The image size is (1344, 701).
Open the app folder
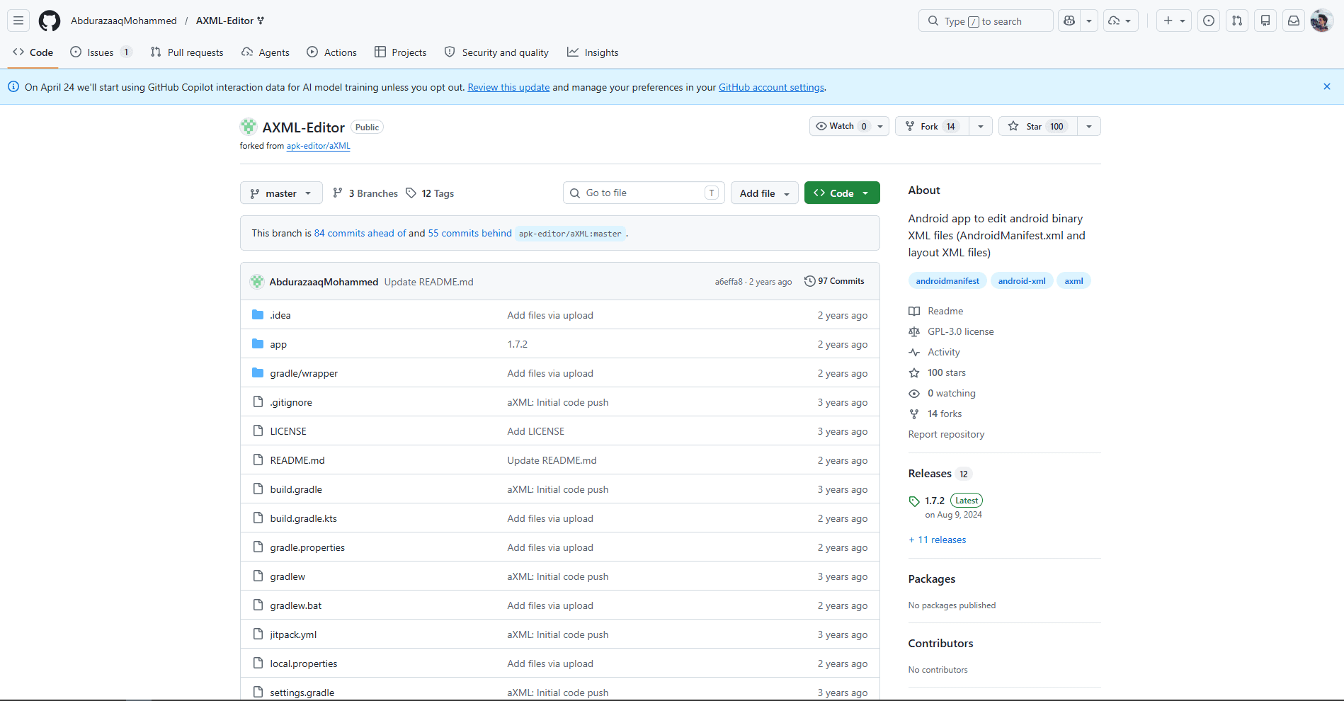pyautogui.click(x=278, y=344)
